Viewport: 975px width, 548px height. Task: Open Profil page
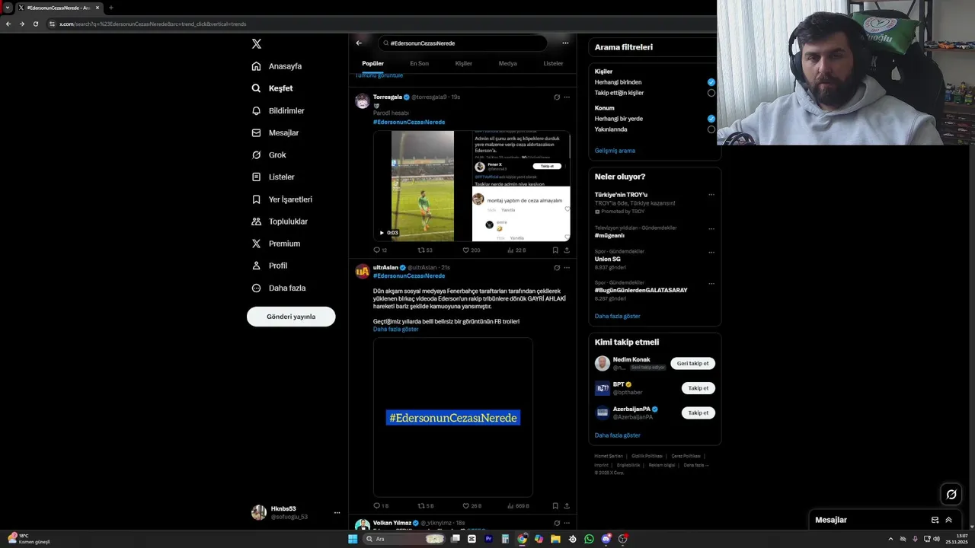(x=270, y=266)
